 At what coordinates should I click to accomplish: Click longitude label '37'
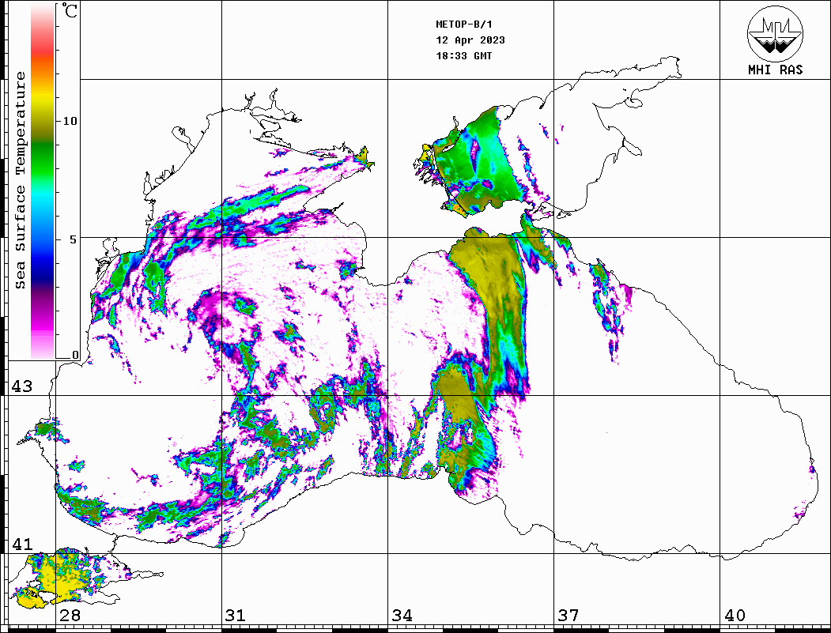[568, 615]
